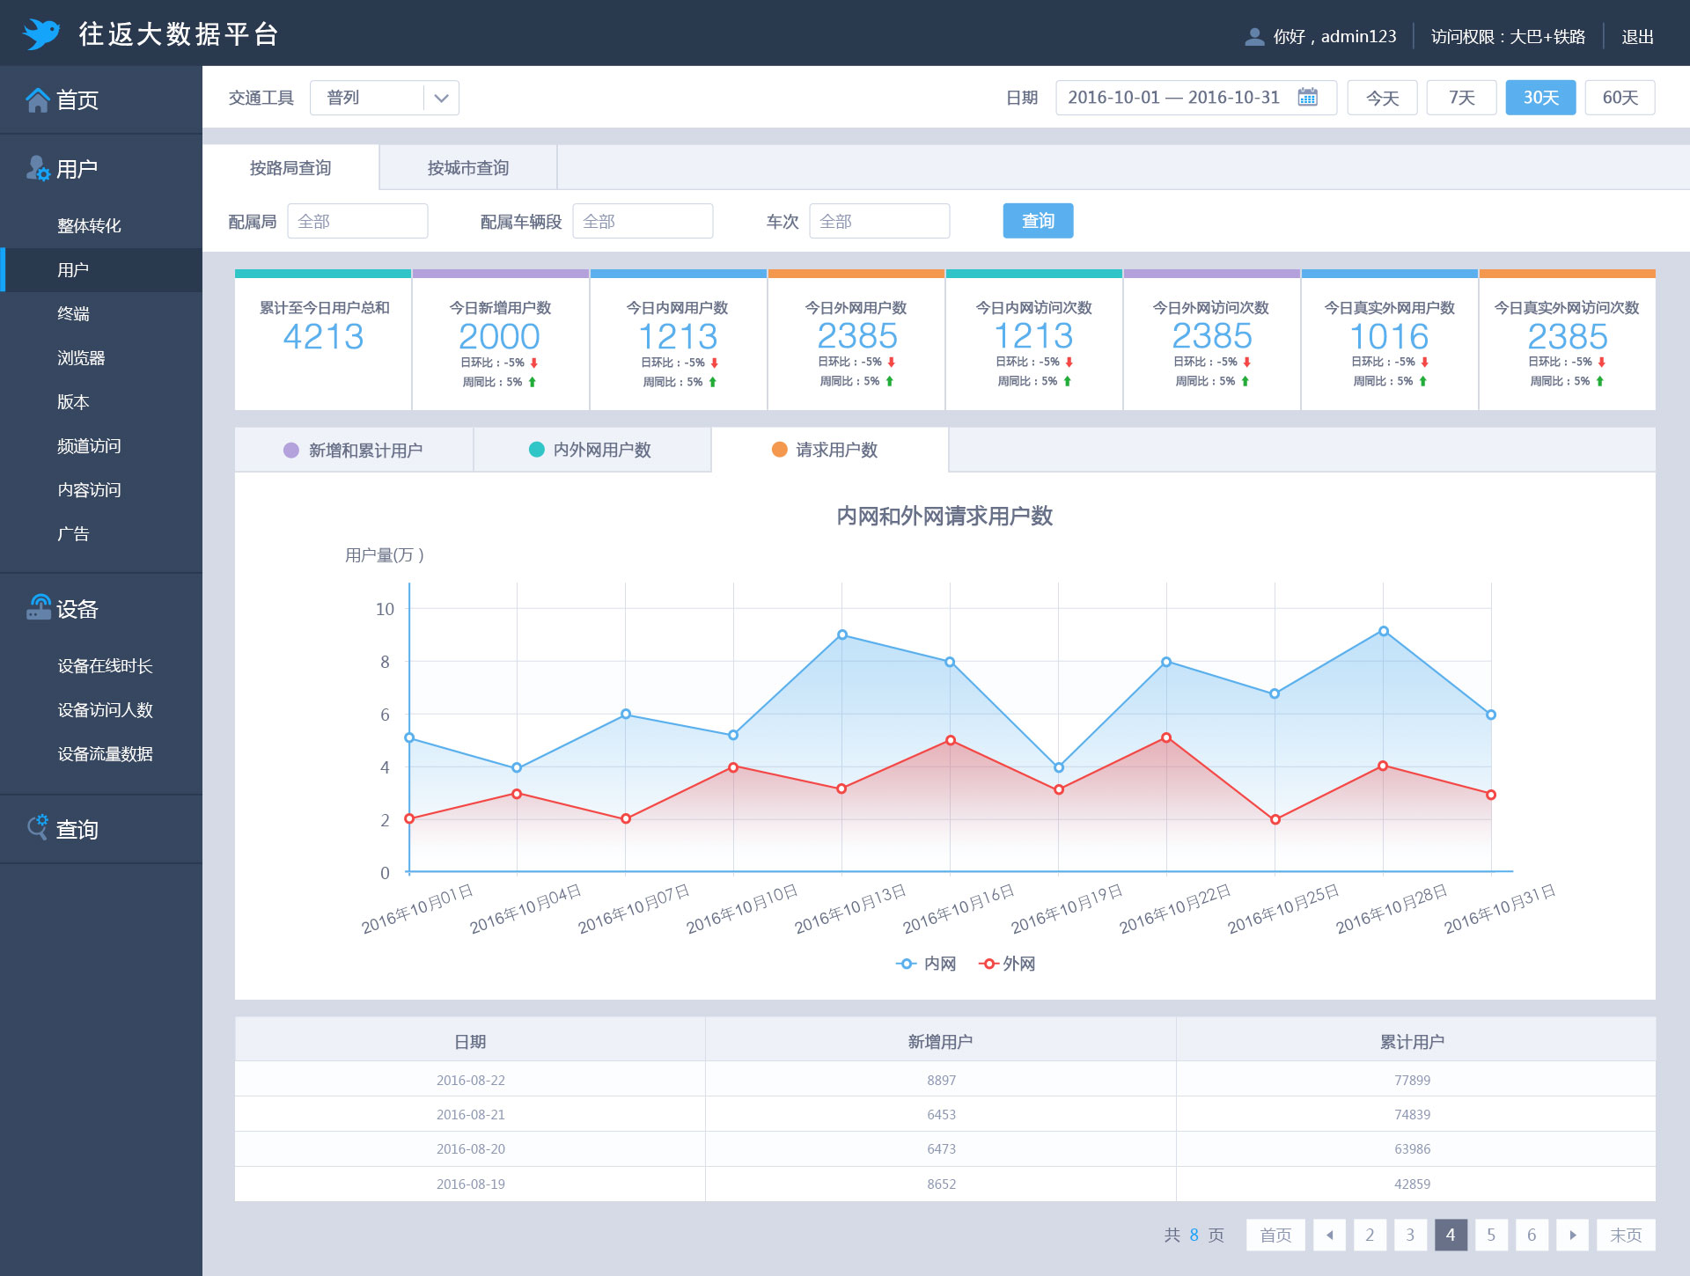Switch to 按城市查询 tab
This screenshot has width=1690, height=1276.
pyautogui.click(x=468, y=167)
